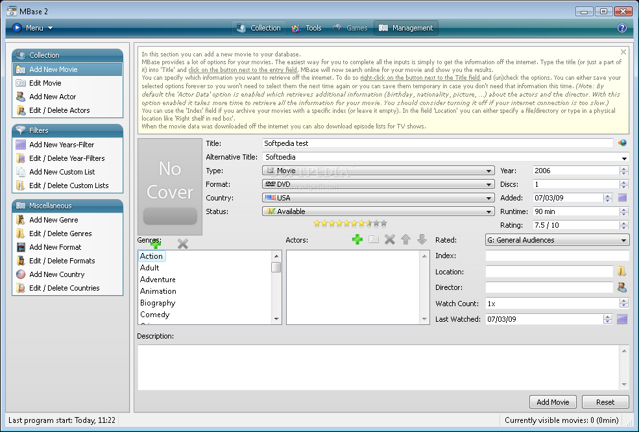Search online with the globe icon next to Title
Image resolution: width=639 pixels, height=432 pixels.
(622, 143)
